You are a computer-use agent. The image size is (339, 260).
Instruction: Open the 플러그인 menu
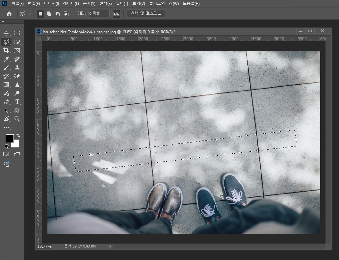(157, 4)
